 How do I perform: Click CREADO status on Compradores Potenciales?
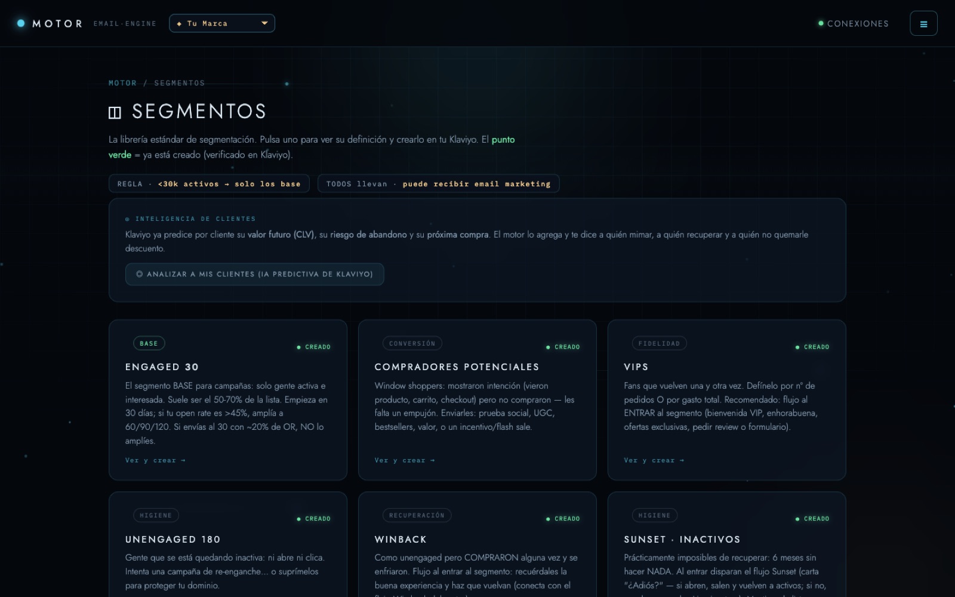[x=563, y=347]
